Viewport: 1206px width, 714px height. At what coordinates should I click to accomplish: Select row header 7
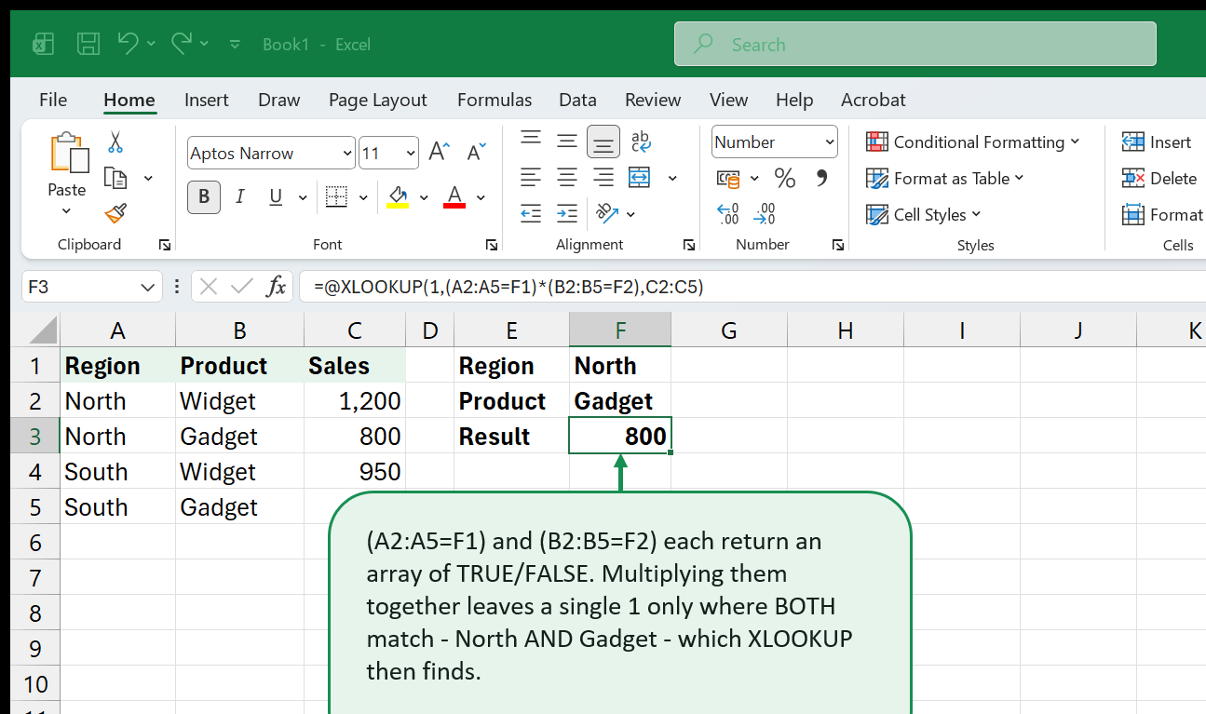click(x=34, y=577)
